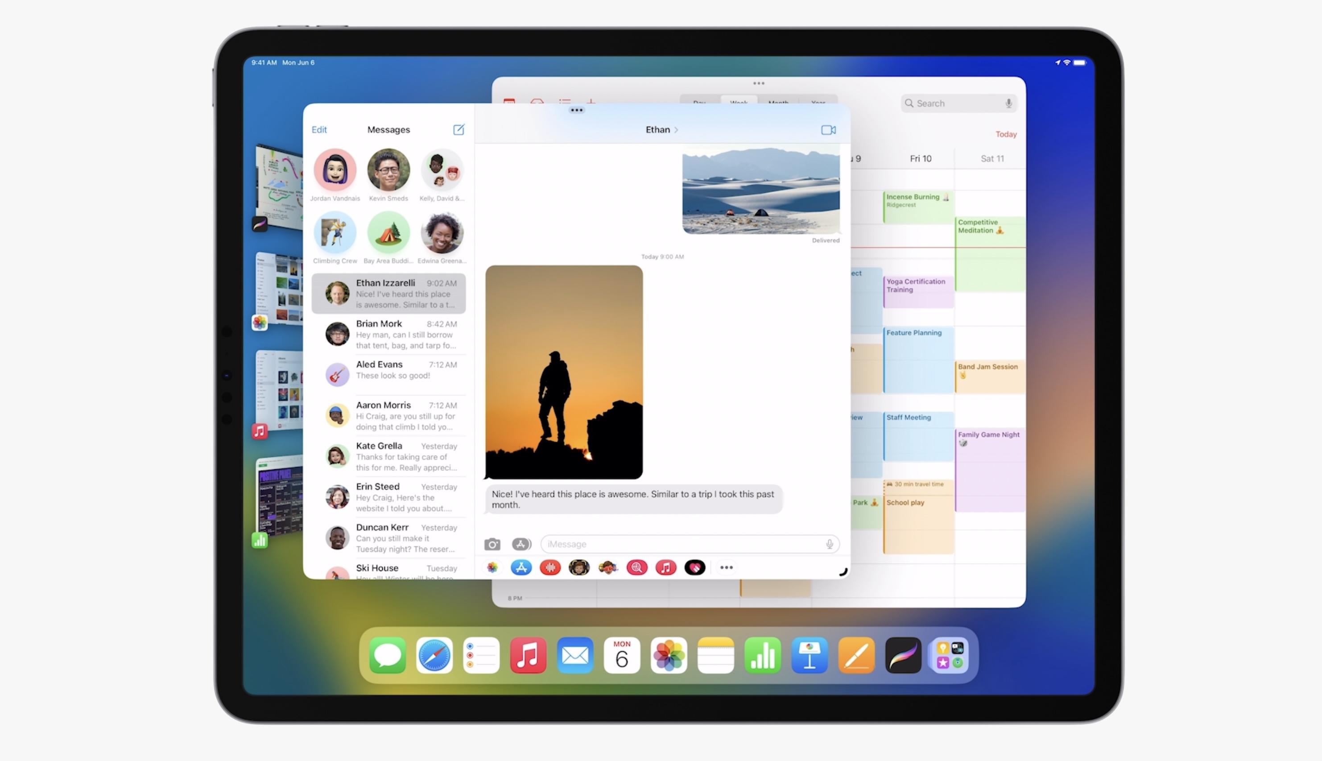Open sunset silhouette photo in chat
Screen dimensions: 1322x761
point(564,372)
